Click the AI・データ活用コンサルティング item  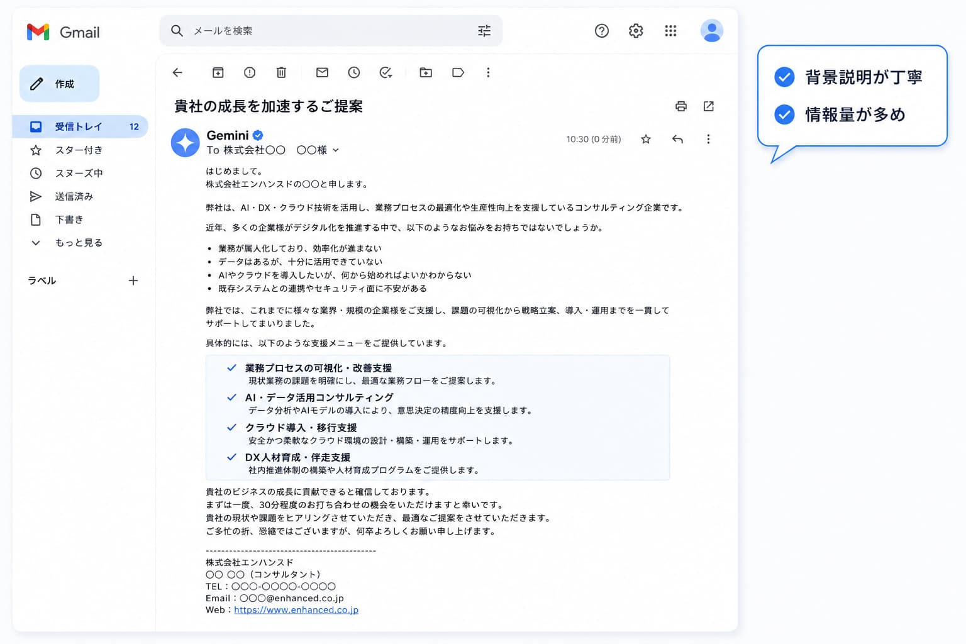point(319,397)
